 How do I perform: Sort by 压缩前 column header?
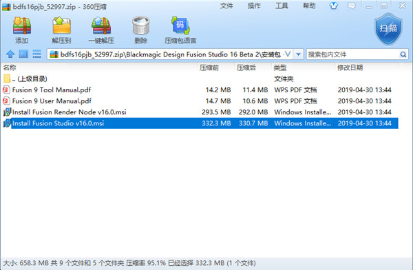click(x=209, y=67)
